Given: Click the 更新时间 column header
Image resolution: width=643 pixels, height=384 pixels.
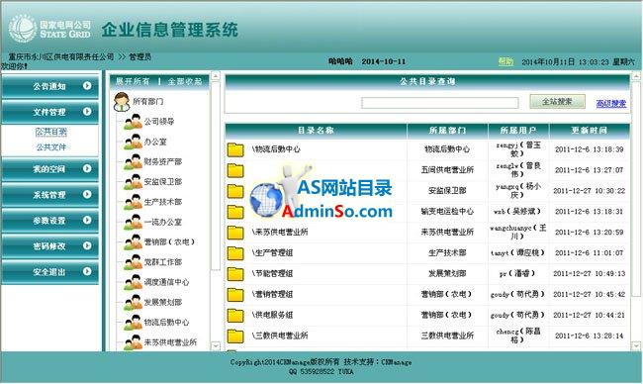Looking at the screenshot, I should point(590,131).
